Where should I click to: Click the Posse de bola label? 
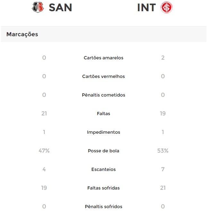(103, 151)
